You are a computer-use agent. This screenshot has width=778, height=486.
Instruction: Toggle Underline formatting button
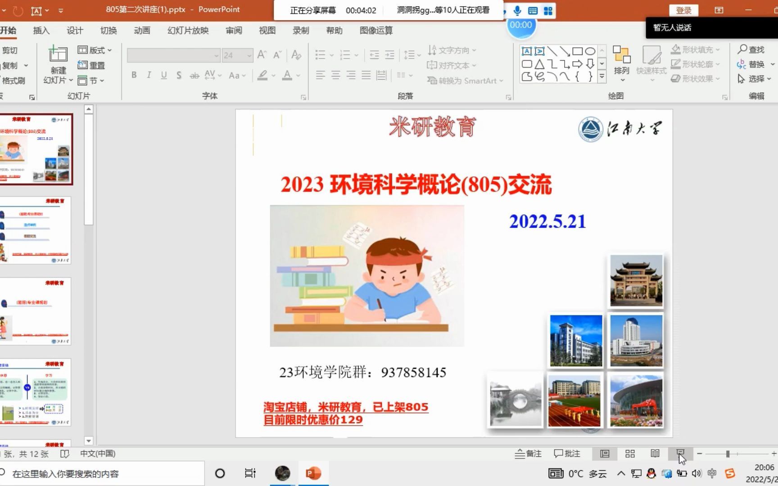164,75
